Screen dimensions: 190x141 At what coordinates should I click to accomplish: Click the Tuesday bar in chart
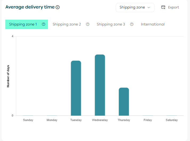click(x=76, y=88)
